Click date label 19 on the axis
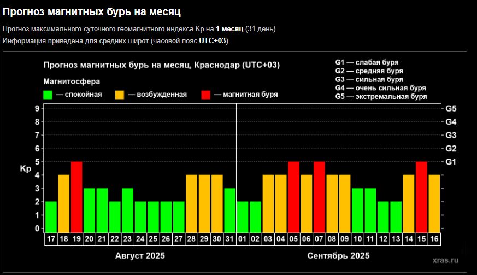Viewport: 477px width, 275px height. click(x=76, y=239)
